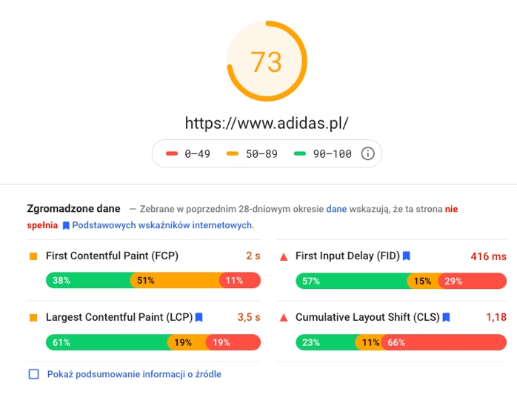Click the blue bookmark icon next to FID

click(407, 256)
